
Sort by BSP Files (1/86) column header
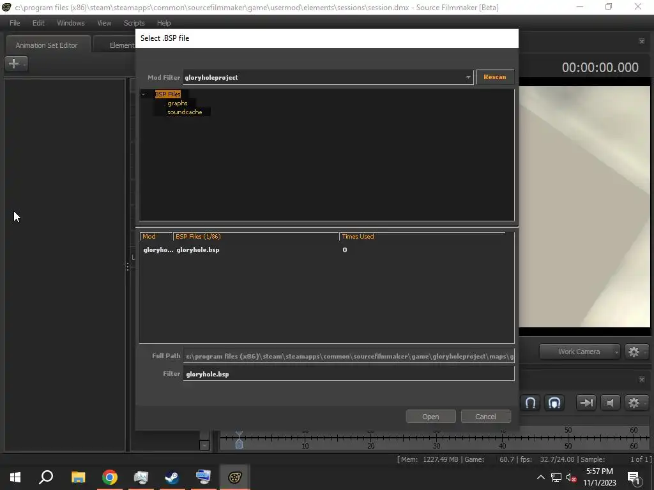click(255, 237)
